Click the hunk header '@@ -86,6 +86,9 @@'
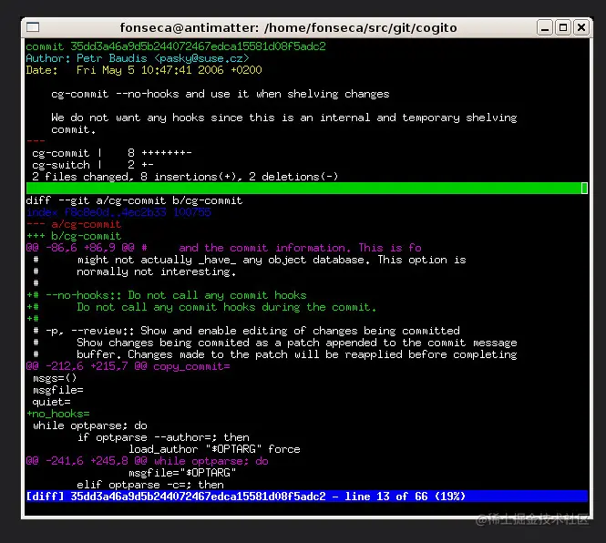The width and height of the screenshot is (606, 543). point(224,248)
